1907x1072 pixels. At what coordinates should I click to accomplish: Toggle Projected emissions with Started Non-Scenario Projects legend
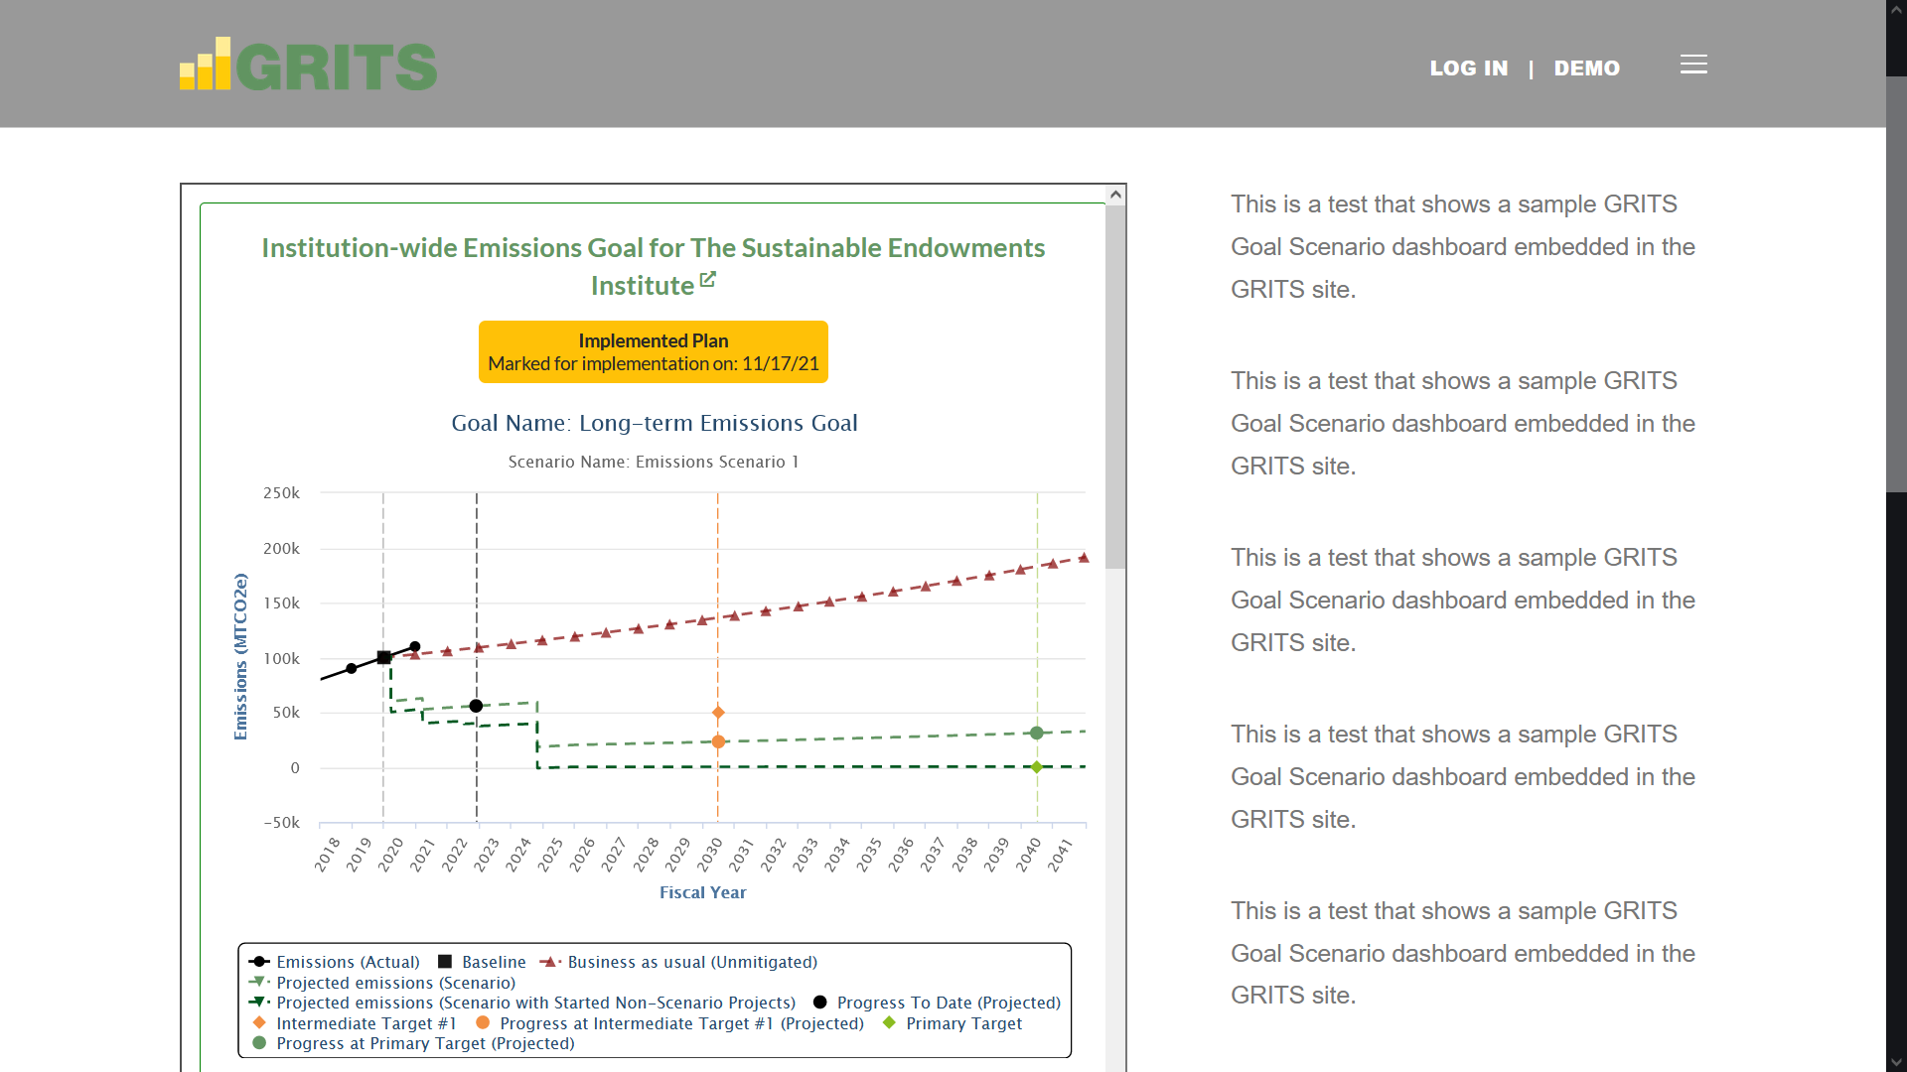(x=522, y=1003)
